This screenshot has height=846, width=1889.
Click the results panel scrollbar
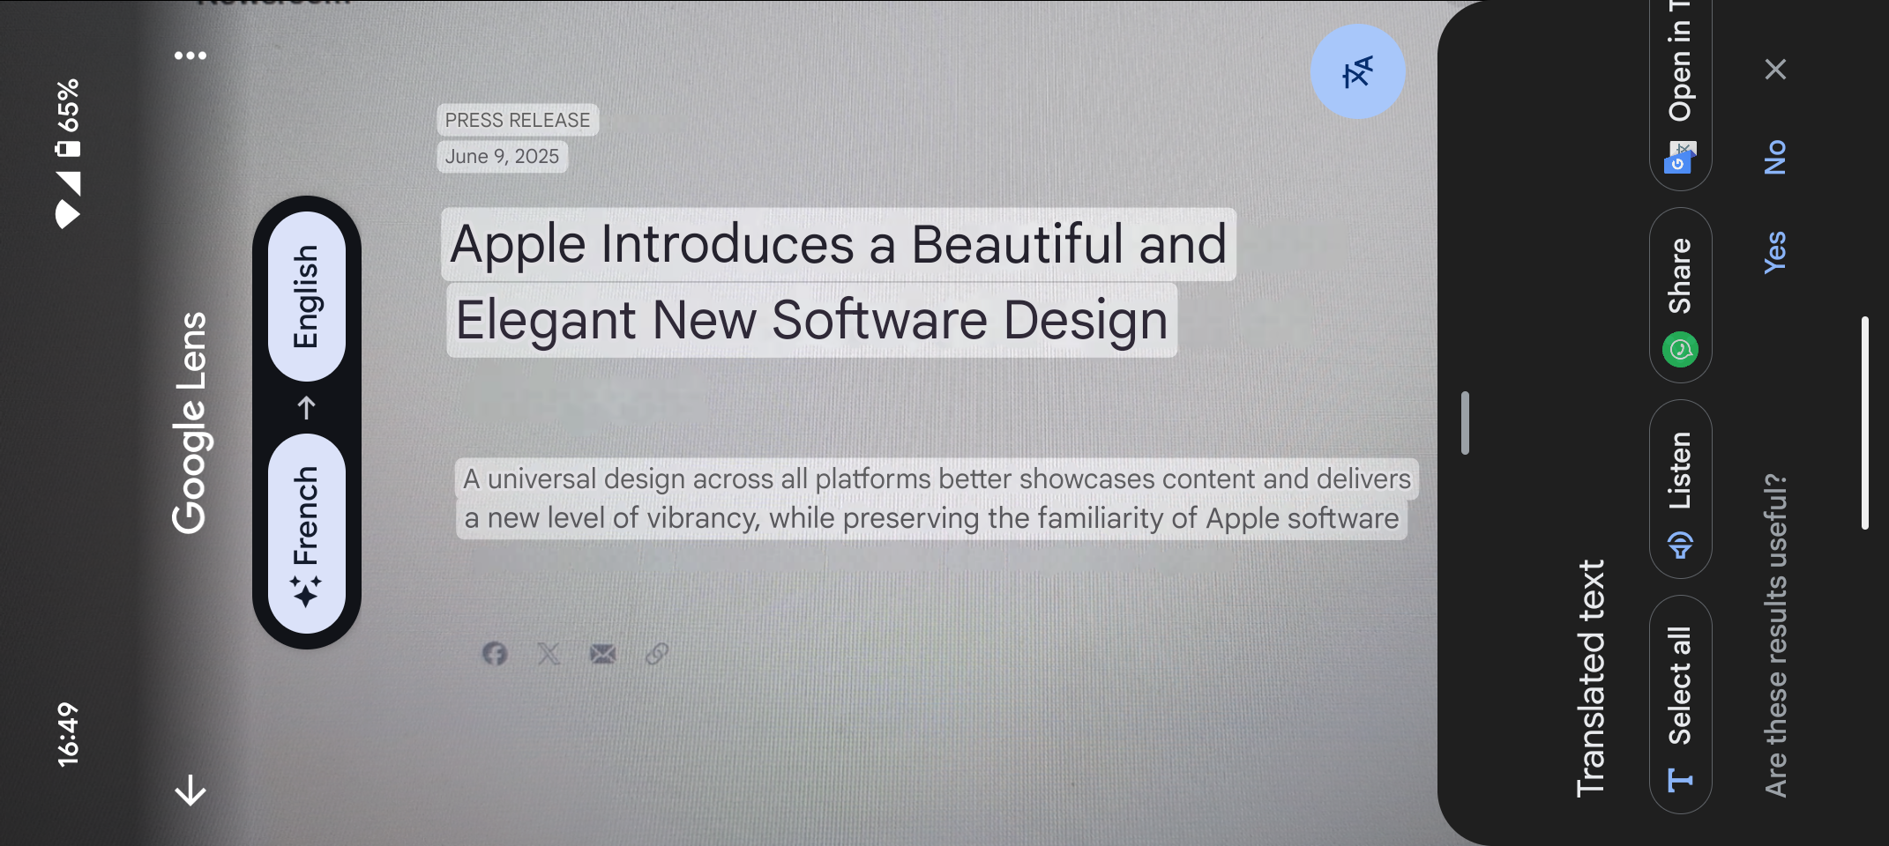tap(1864, 423)
